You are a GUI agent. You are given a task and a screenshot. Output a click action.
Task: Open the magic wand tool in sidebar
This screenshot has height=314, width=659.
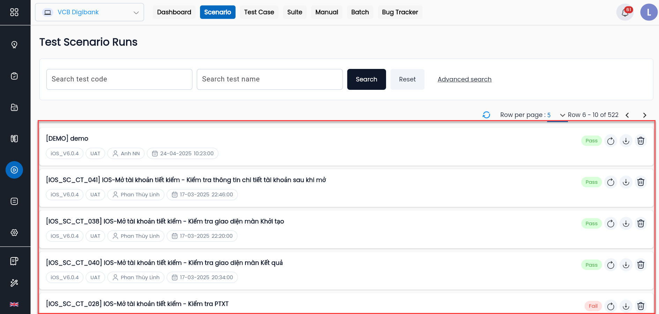(14, 283)
